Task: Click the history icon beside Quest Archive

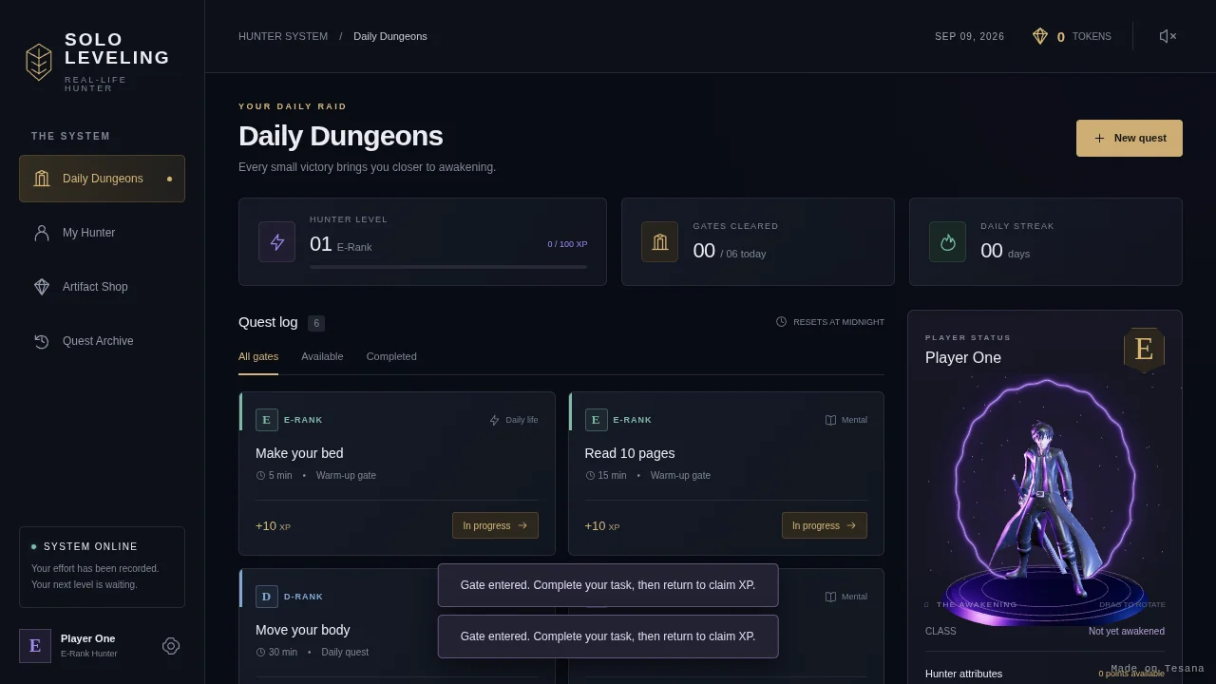Action: click(42, 341)
